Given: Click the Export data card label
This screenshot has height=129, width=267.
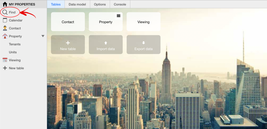Looking at the screenshot, I should [143, 49].
